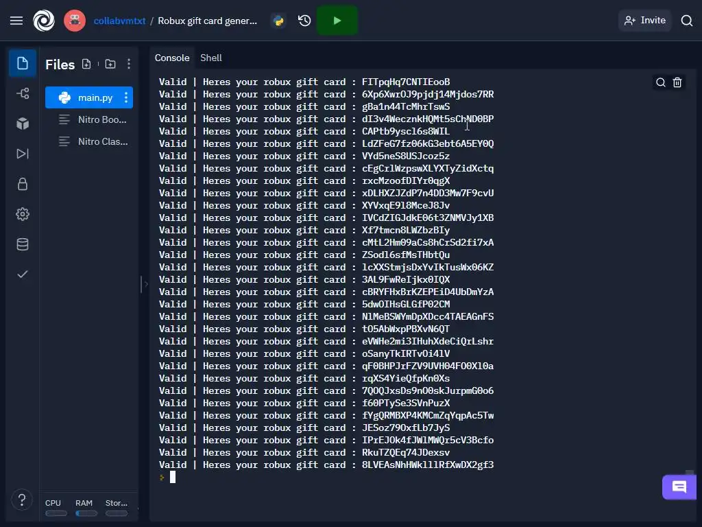Open the Help question mark icon
The height and width of the screenshot is (527, 702).
coord(21,500)
